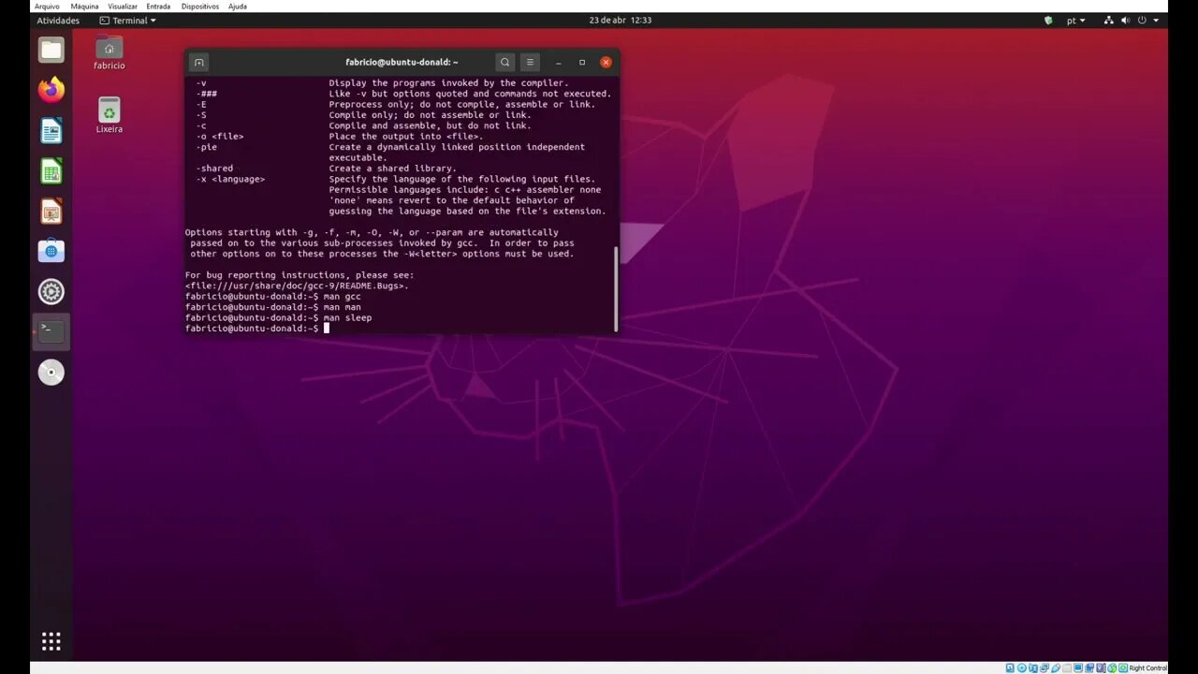Click the green shield tray icon
The height and width of the screenshot is (674, 1198).
(1048, 20)
